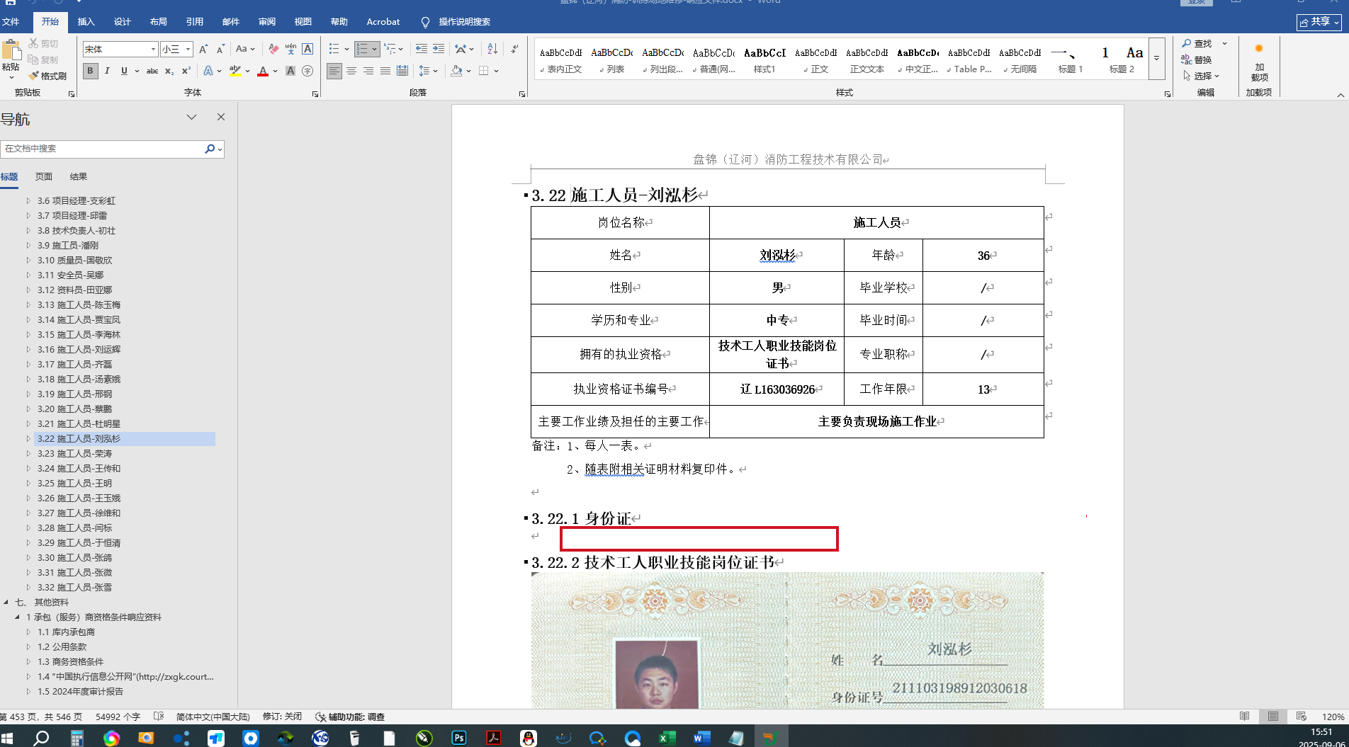Click the 共享 (Share) button
This screenshot has width=1349, height=747.
point(1319,22)
